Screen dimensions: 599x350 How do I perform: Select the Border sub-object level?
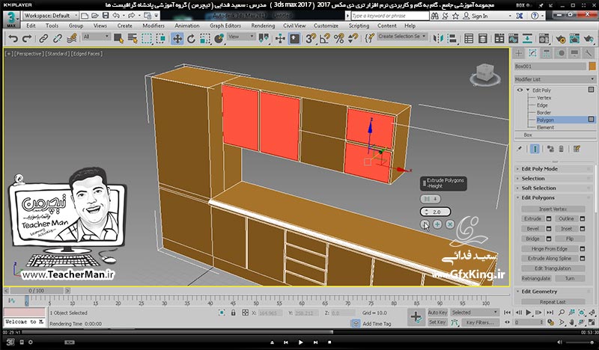(544, 113)
